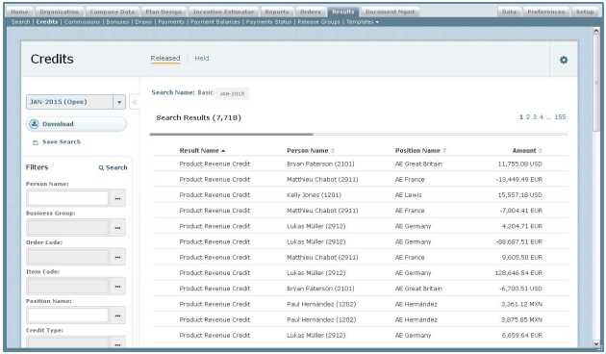Open the Data tab
This screenshot has width=606, height=354.
509,12
